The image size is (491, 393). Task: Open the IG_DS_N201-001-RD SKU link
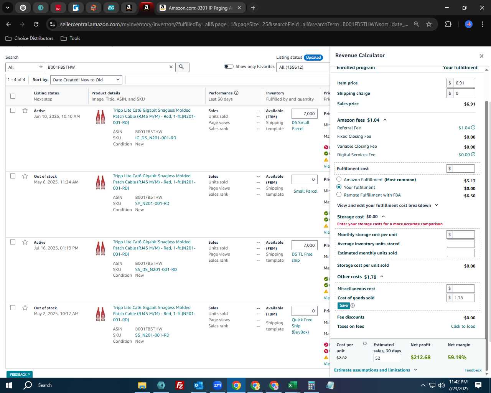[156, 138]
